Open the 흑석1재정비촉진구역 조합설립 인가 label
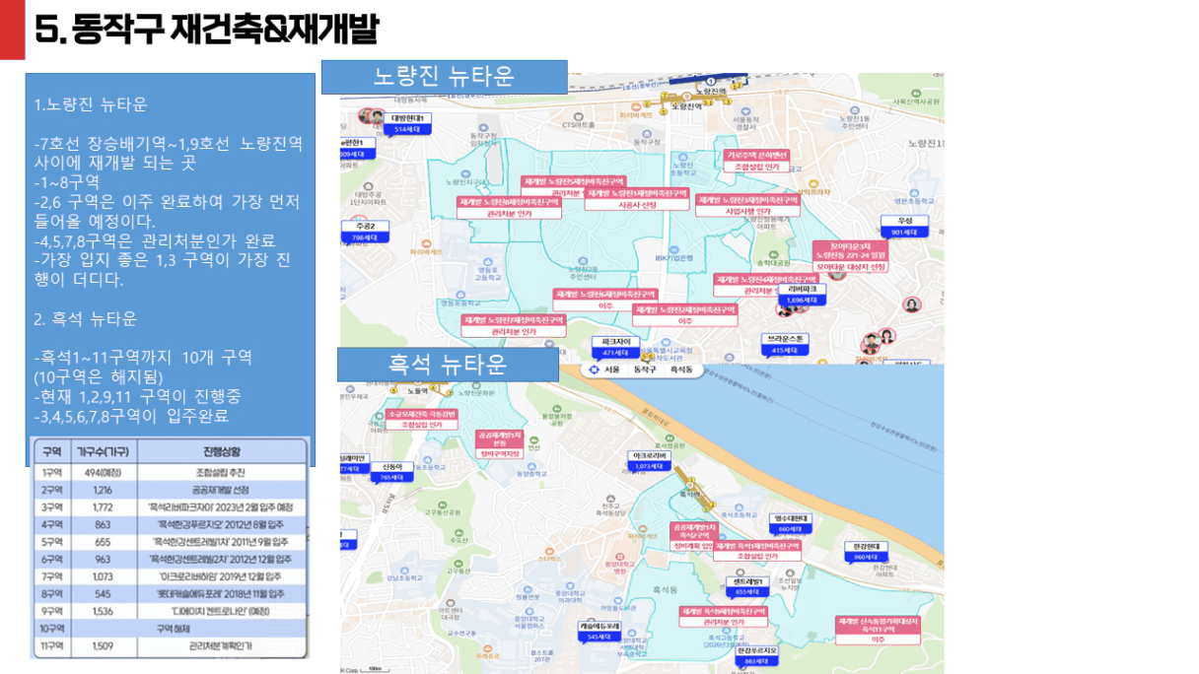The height and width of the screenshot is (674, 1199). [757, 550]
